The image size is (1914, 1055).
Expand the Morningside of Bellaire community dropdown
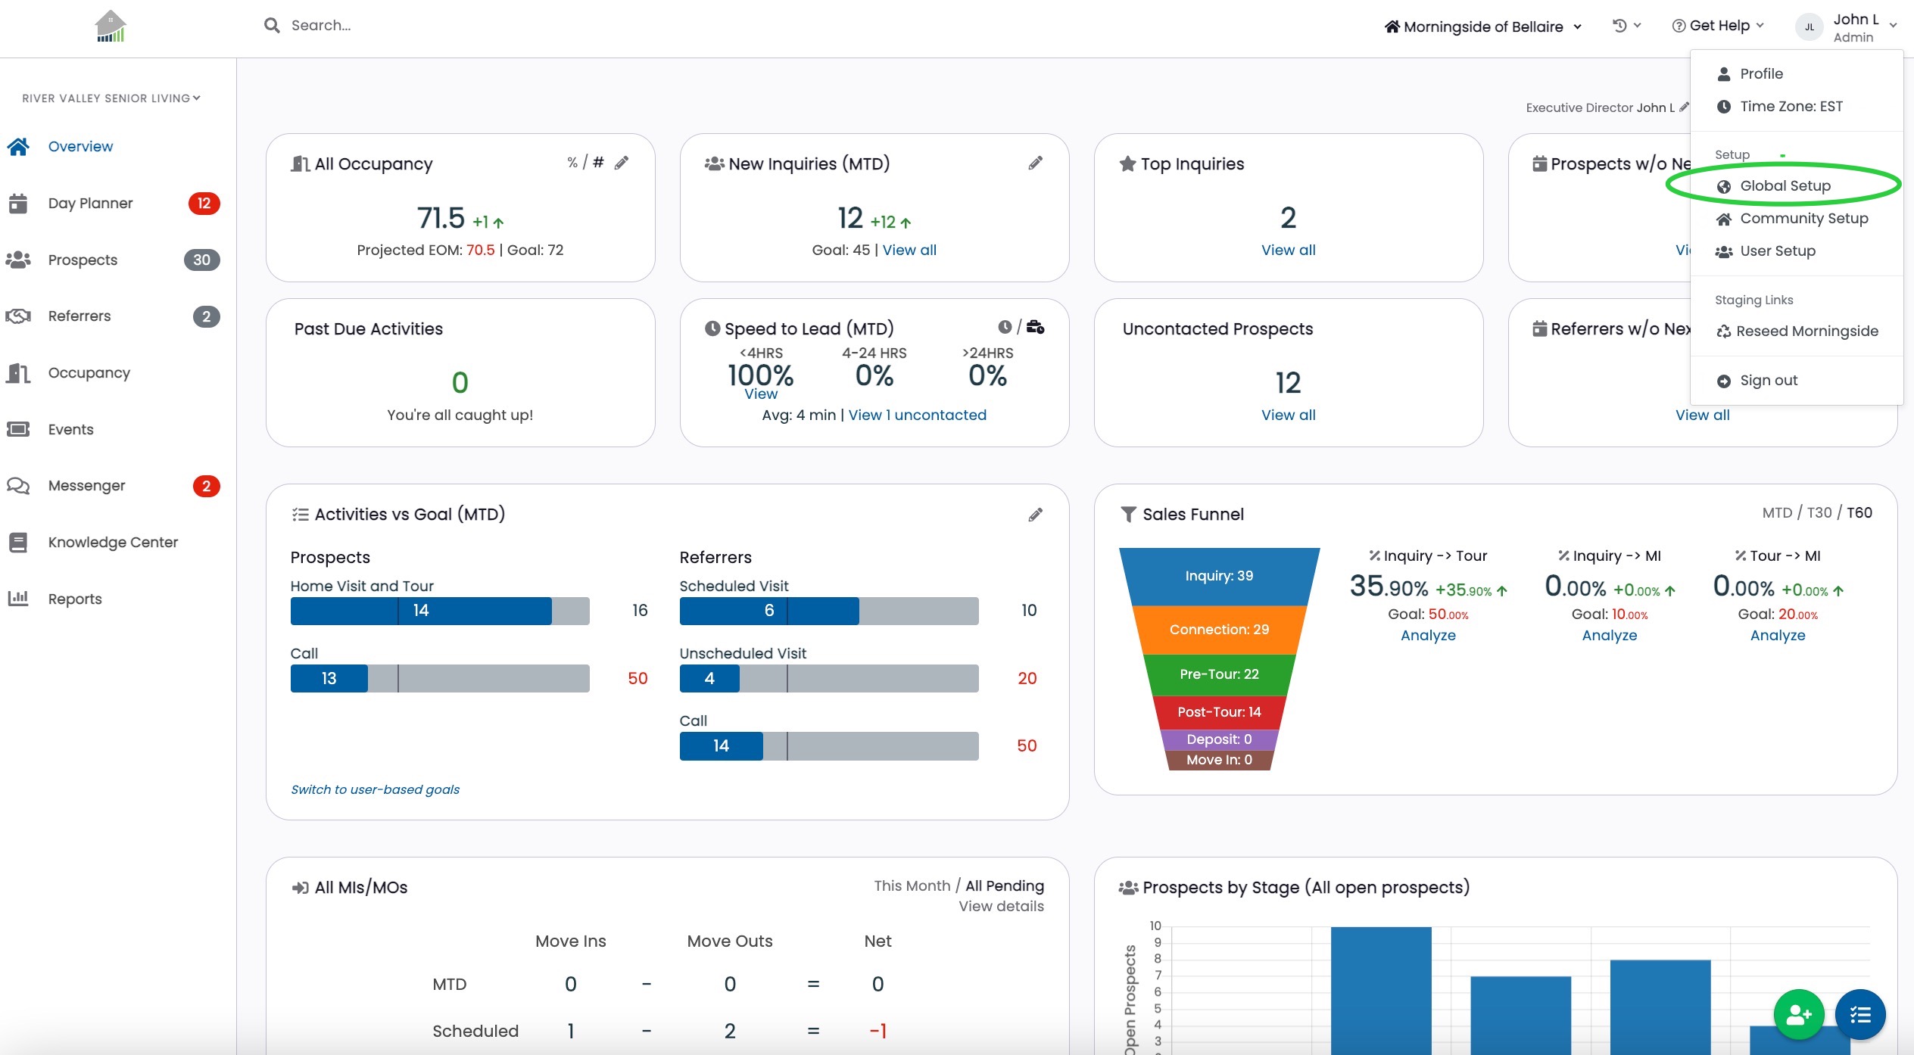pyautogui.click(x=1482, y=26)
